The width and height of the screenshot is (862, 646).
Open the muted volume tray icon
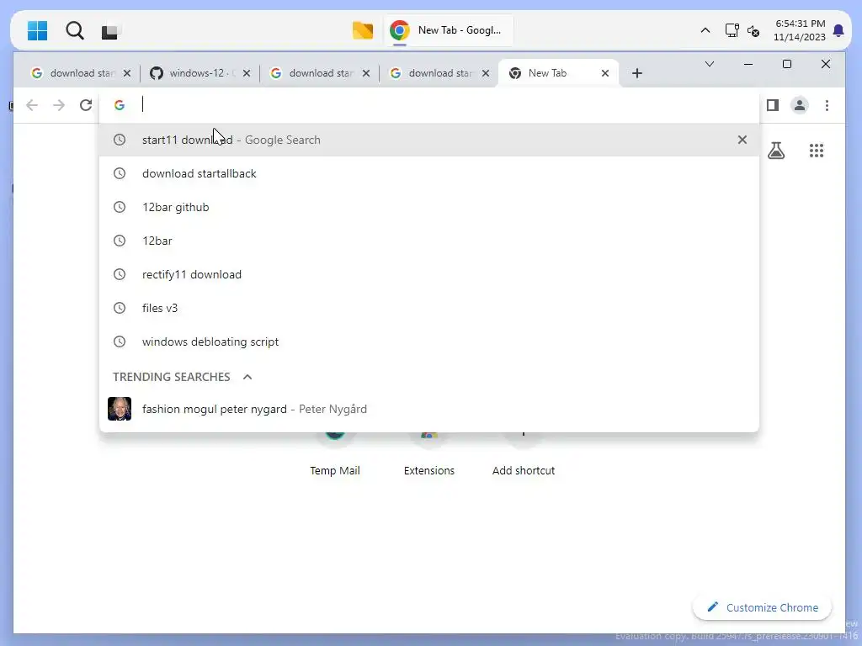(x=753, y=31)
